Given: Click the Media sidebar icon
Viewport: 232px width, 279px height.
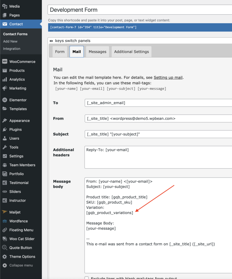Looking at the screenshot, I should click(5, 6).
